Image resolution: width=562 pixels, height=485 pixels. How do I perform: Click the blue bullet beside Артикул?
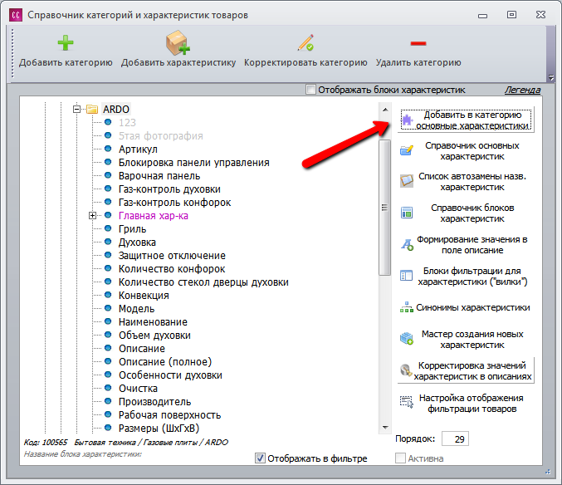coord(108,149)
